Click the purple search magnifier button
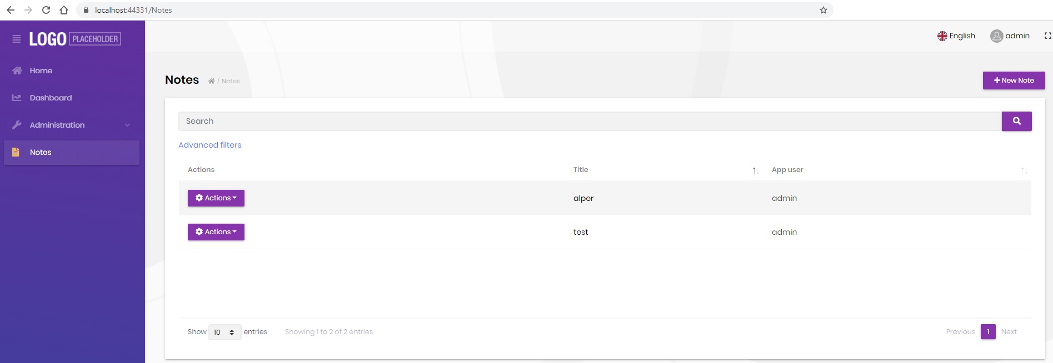 click(1016, 121)
